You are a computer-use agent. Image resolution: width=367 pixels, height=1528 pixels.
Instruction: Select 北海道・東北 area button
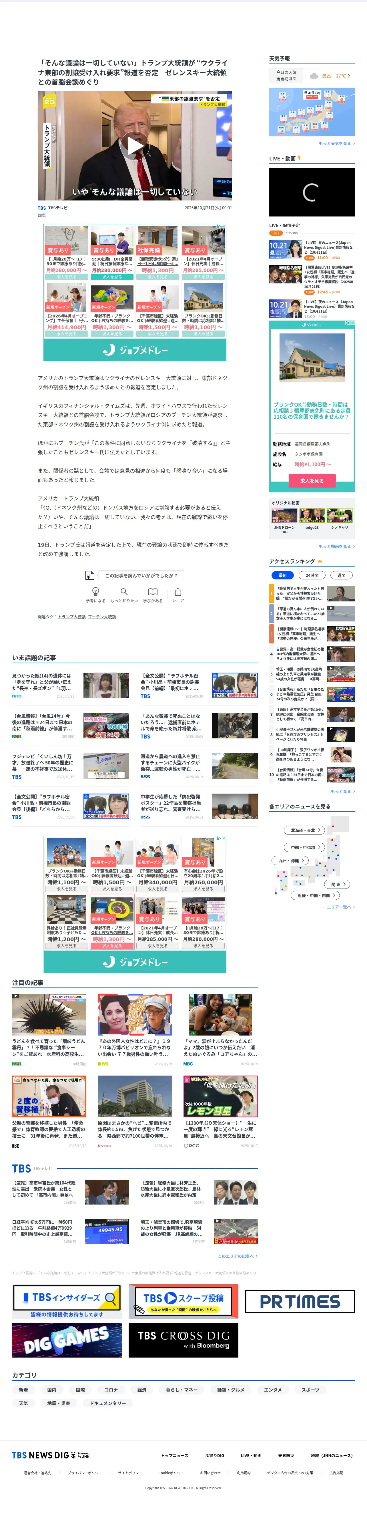304,830
